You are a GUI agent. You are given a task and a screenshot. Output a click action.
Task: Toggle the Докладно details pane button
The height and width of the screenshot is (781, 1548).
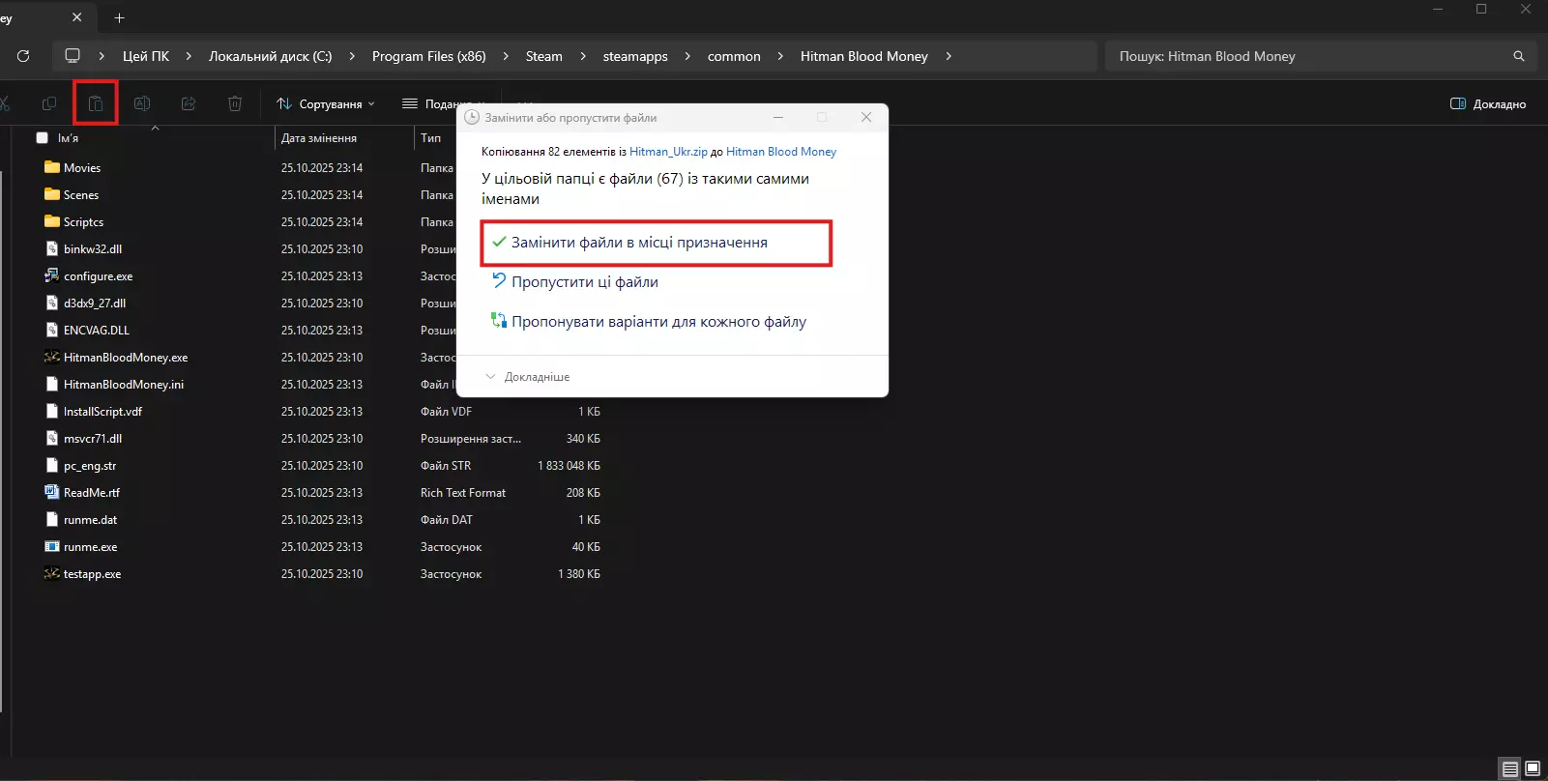click(1488, 103)
